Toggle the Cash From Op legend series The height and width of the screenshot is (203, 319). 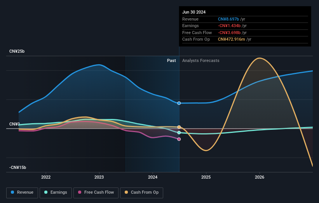point(141,193)
